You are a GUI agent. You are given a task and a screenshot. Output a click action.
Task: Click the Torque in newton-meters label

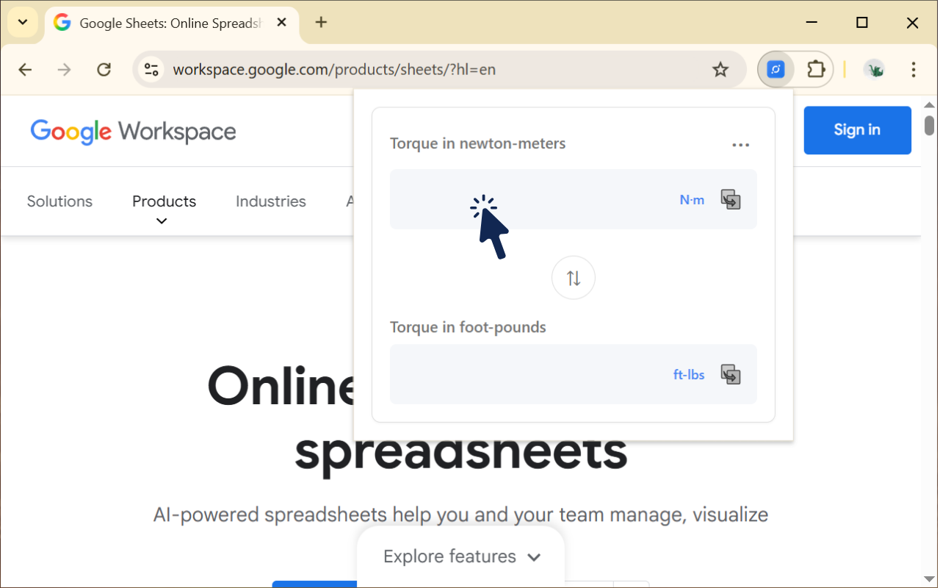477,143
